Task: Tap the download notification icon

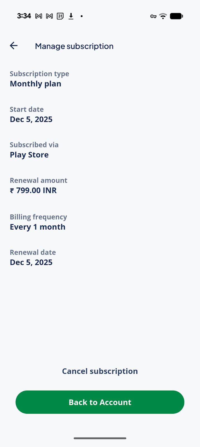Action: 71,16
